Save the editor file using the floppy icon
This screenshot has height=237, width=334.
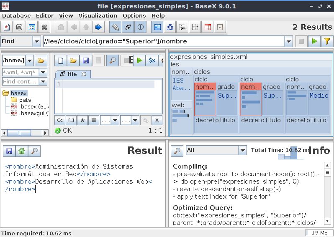coord(86,61)
